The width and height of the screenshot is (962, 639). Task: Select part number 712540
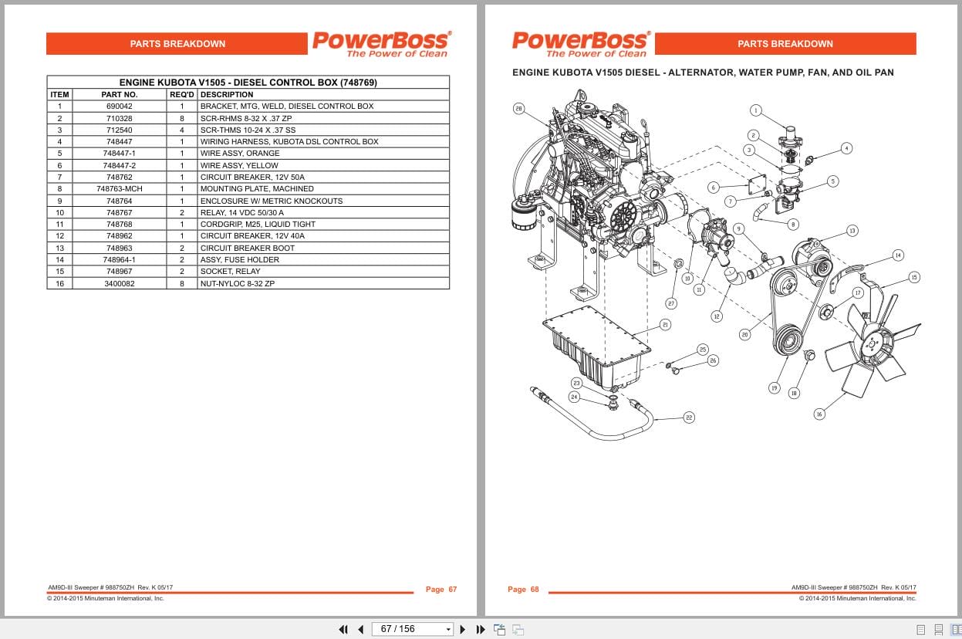119,130
